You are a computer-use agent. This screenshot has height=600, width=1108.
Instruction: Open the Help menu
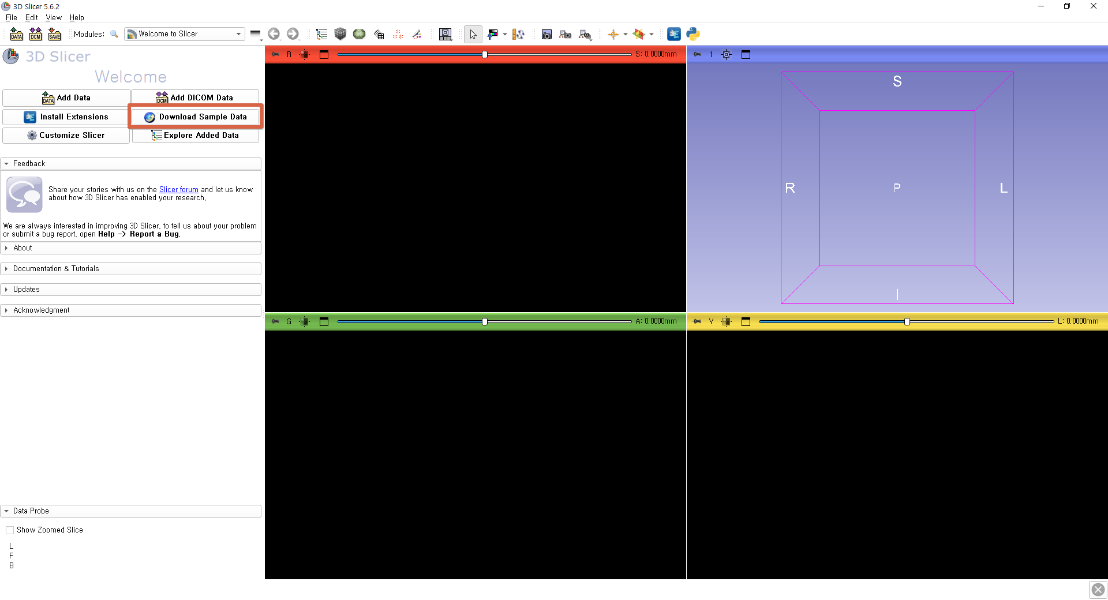tap(77, 17)
